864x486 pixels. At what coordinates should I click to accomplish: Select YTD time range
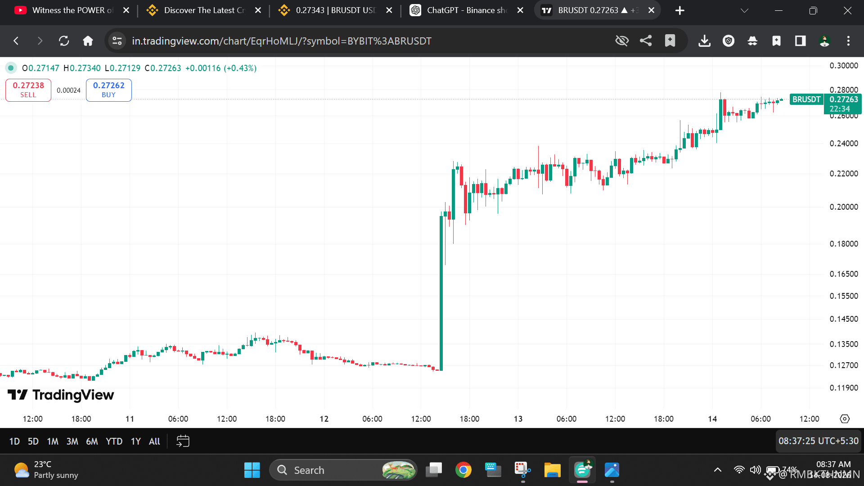[114, 441]
